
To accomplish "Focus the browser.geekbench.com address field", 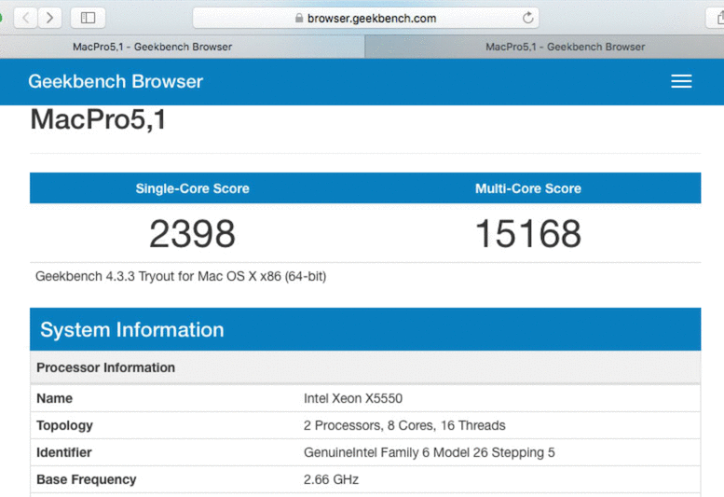I will tap(365, 18).
